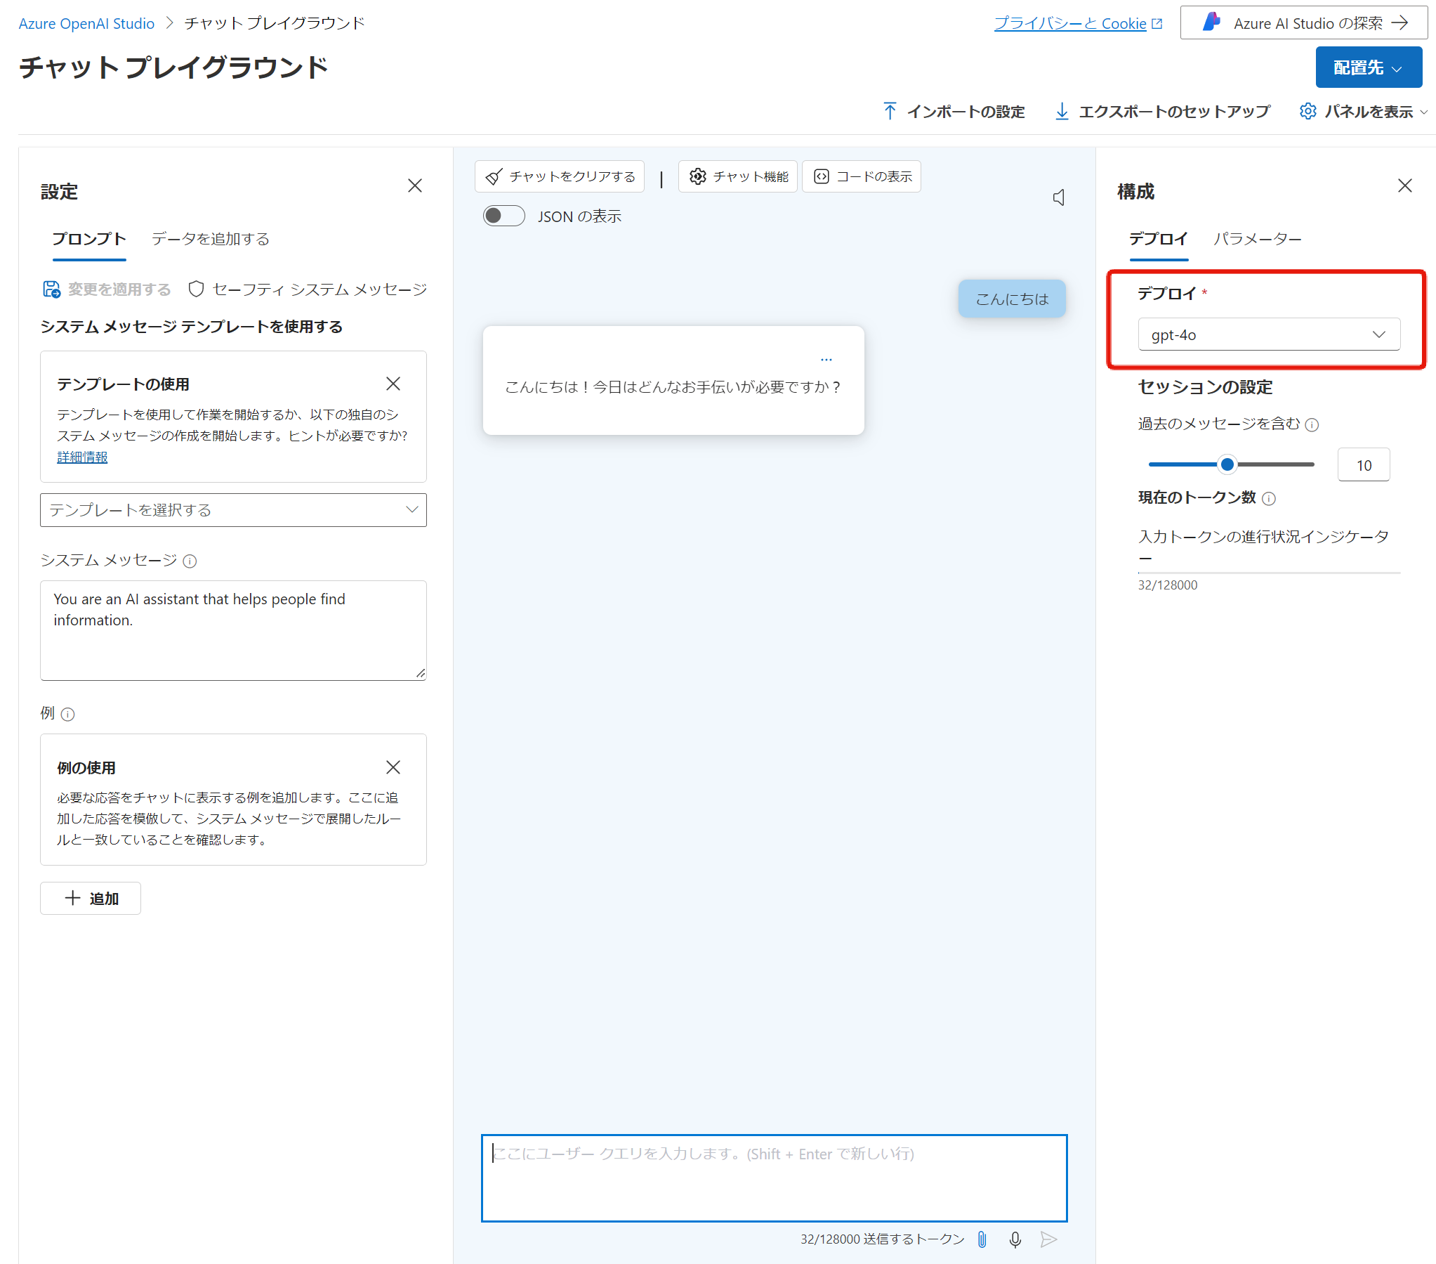This screenshot has height=1264, width=1436.
Task: Click the info icon next to システム メッセージ
Action: 190,561
